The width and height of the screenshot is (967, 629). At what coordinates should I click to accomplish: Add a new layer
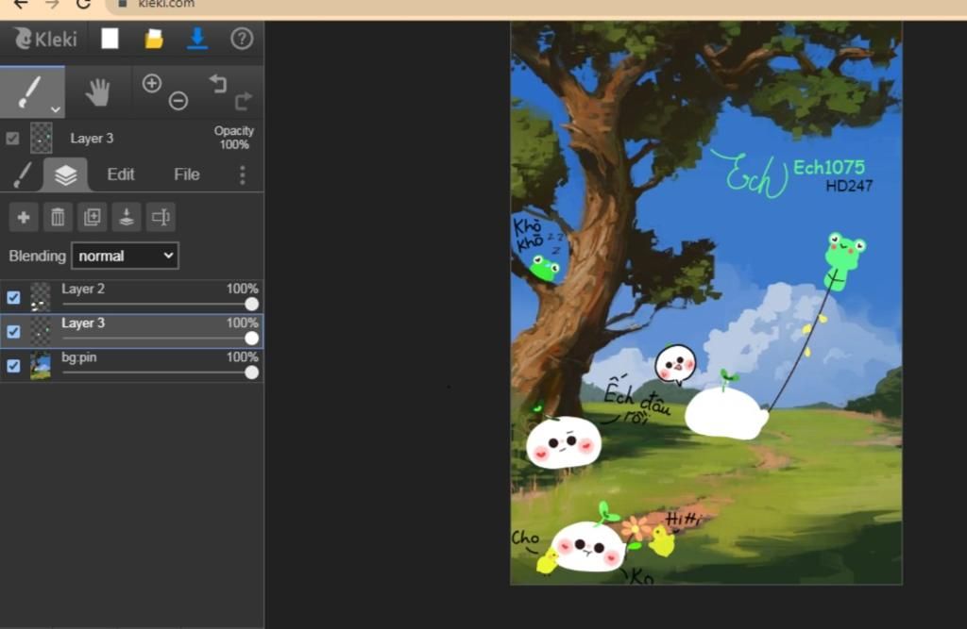pos(24,218)
